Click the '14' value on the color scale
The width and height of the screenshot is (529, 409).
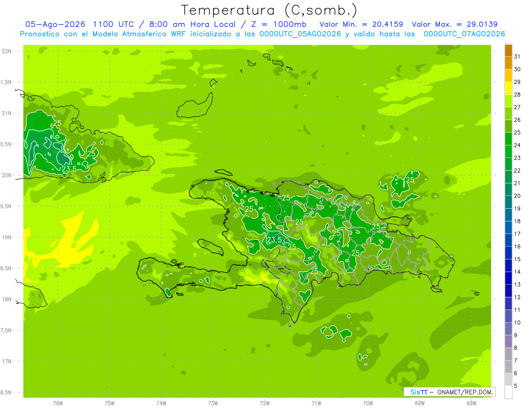517,271
